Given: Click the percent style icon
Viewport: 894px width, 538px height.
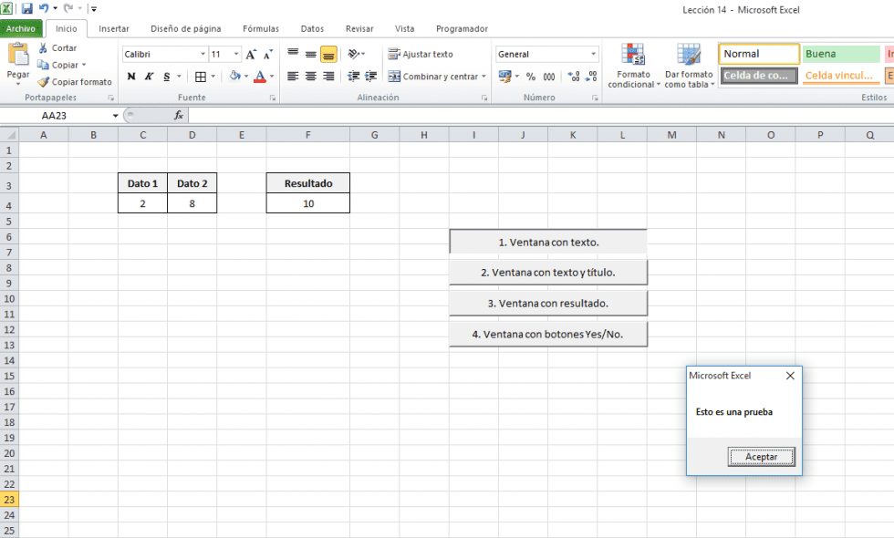Looking at the screenshot, I should tap(531, 77).
